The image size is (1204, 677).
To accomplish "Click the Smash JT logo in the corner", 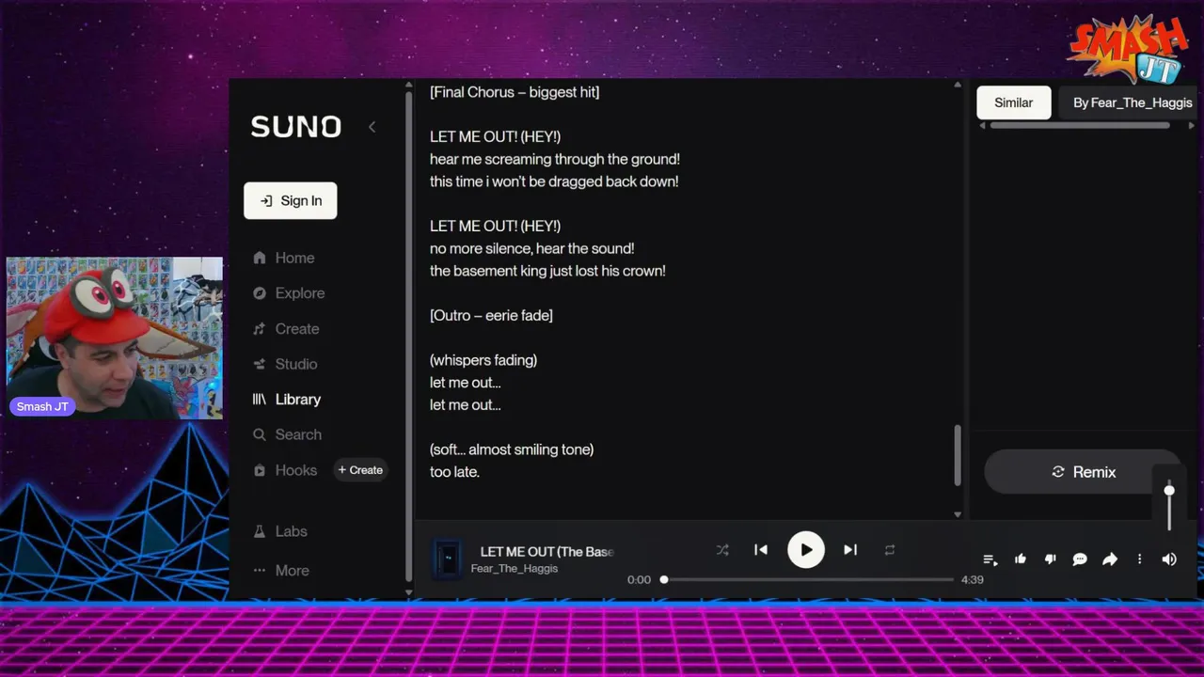I will point(1127,49).
